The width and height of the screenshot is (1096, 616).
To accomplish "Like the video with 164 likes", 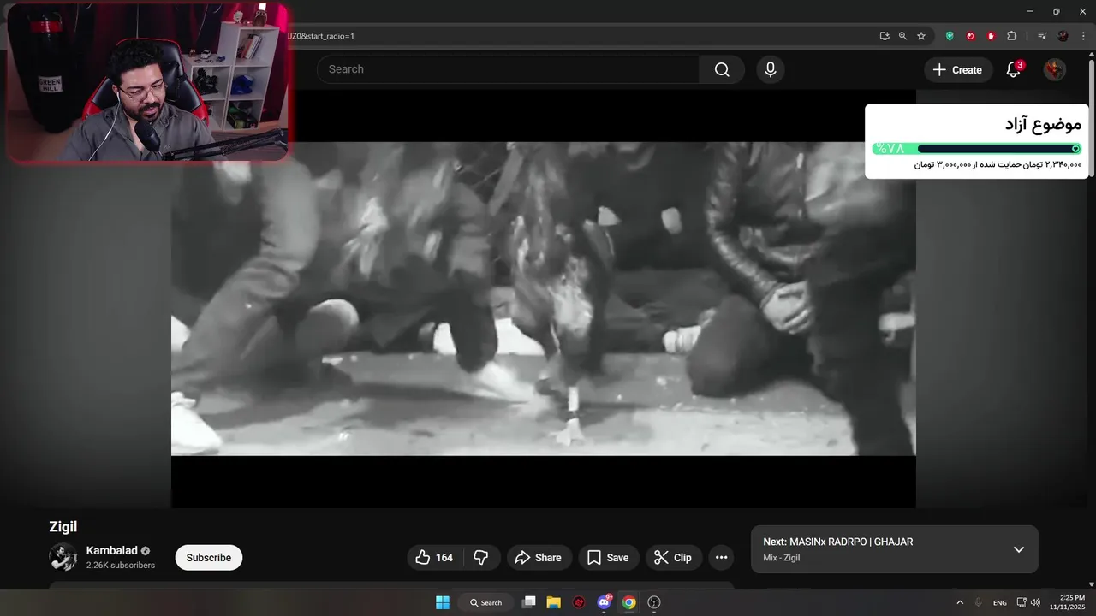I will pyautogui.click(x=435, y=558).
